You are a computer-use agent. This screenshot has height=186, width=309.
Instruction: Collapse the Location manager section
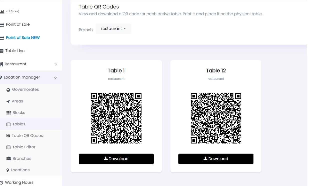(x=55, y=78)
